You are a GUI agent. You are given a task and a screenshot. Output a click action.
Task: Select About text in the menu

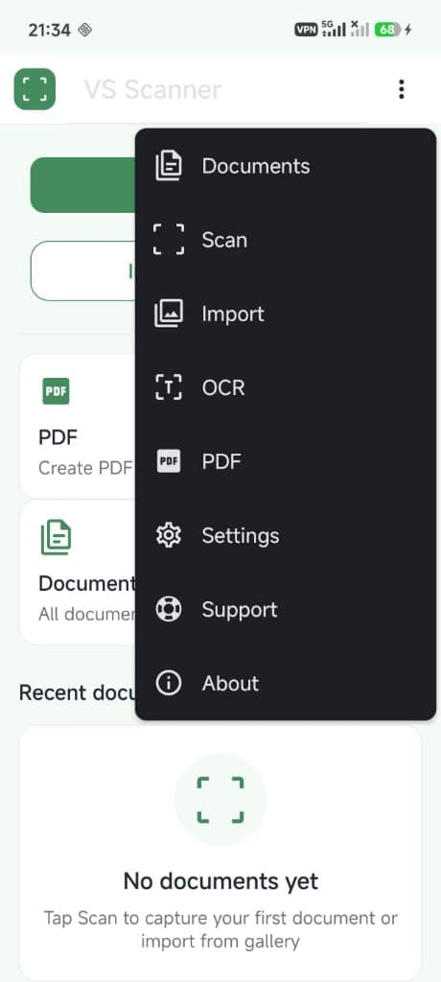(230, 683)
